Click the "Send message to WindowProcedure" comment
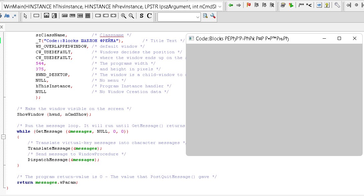The image size is (364, 196). 77,154
